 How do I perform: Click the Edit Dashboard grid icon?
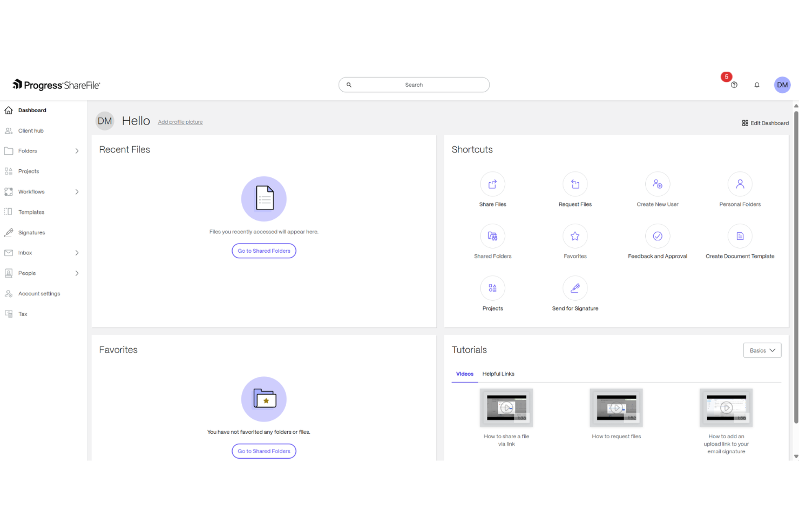(745, 123)
